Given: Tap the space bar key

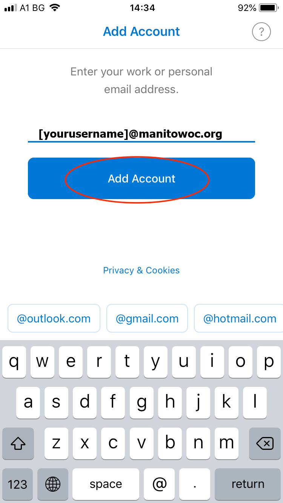Looking at the screenshot, I should point(106,484).
